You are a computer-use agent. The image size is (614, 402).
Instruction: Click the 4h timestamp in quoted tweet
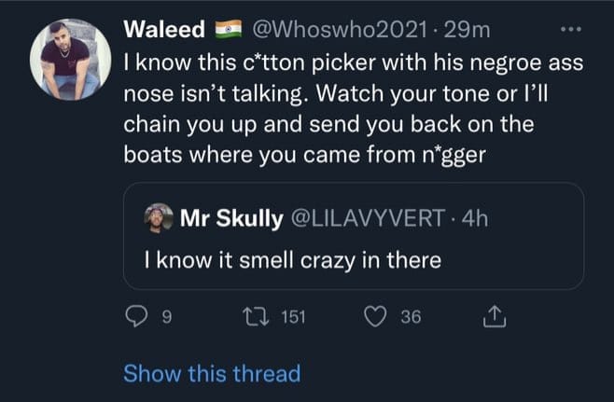click(x=475, y=218)
